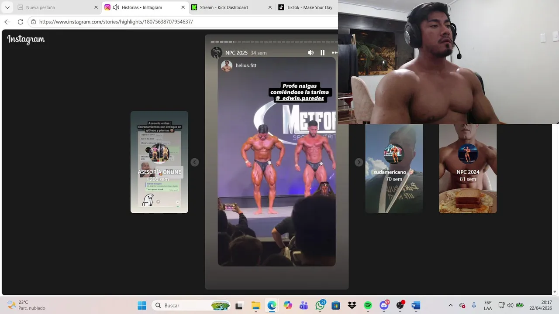This screenshot has height=314, width=559.
Task: Click the story progress bar segments
Action: point(274,42)
